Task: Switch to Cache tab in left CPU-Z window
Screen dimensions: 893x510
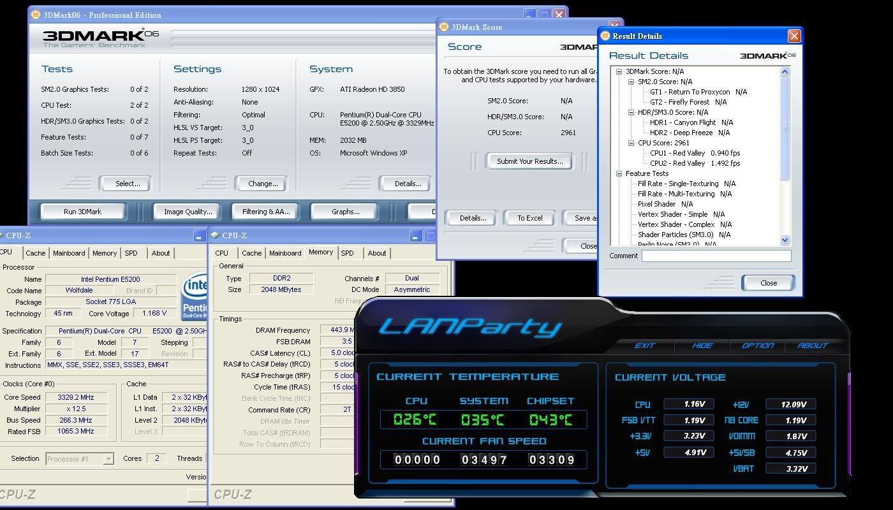Action: point(35,253)
